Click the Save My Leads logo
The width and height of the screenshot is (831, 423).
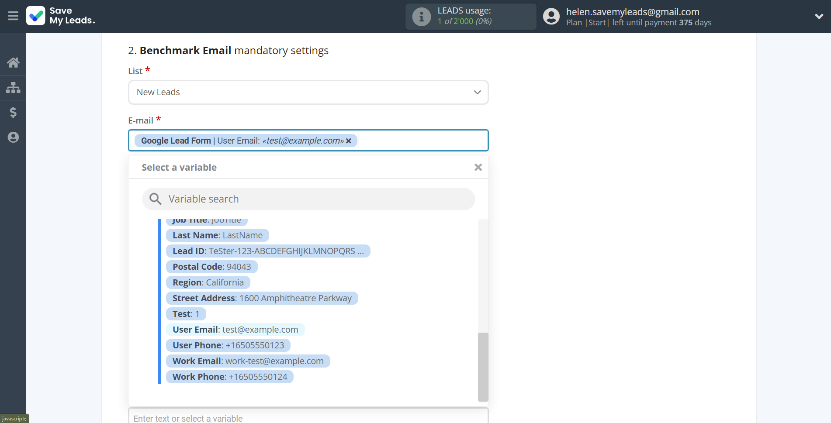coord(61,16)
